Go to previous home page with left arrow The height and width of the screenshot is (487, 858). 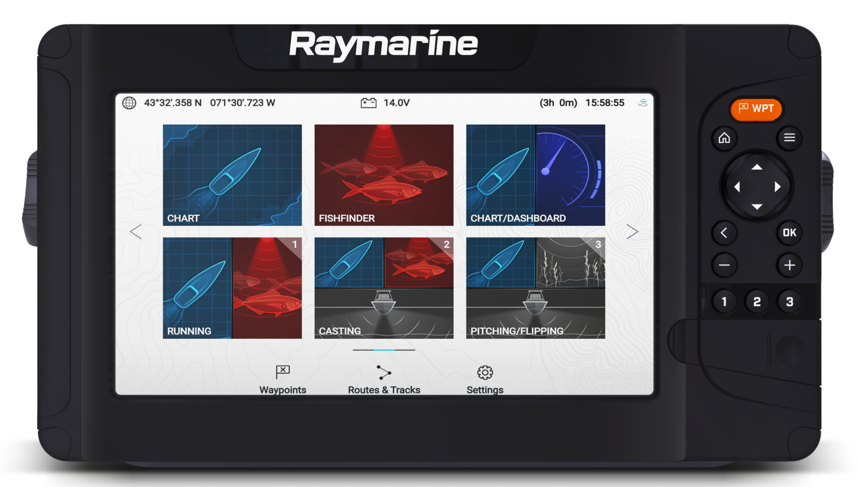(x=135, y=231)
